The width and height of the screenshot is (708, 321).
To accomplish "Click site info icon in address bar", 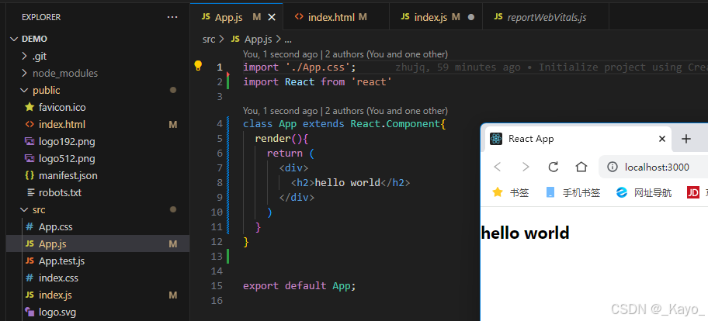I will coord(613,167).
